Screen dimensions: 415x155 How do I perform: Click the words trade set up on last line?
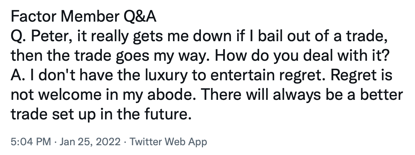(x=53, y=115)
